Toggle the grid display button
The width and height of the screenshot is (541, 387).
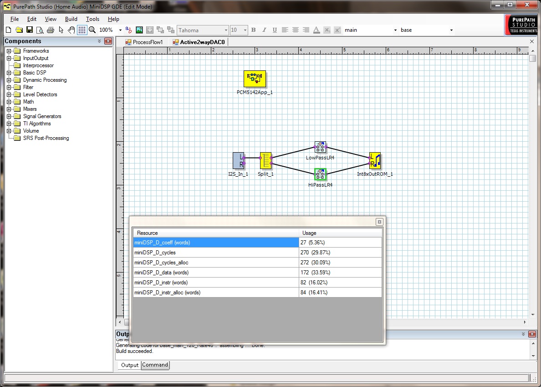(x=82, y=30)
